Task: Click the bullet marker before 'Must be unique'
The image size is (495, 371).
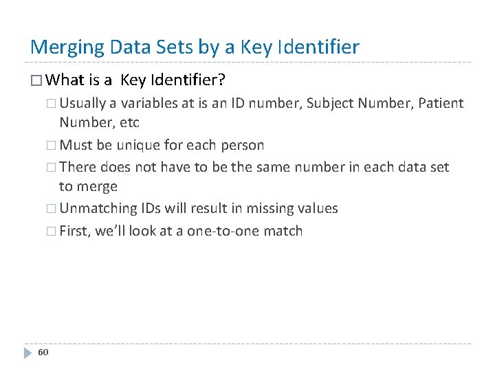Action: pyautogui.click(x=52, y=146)
